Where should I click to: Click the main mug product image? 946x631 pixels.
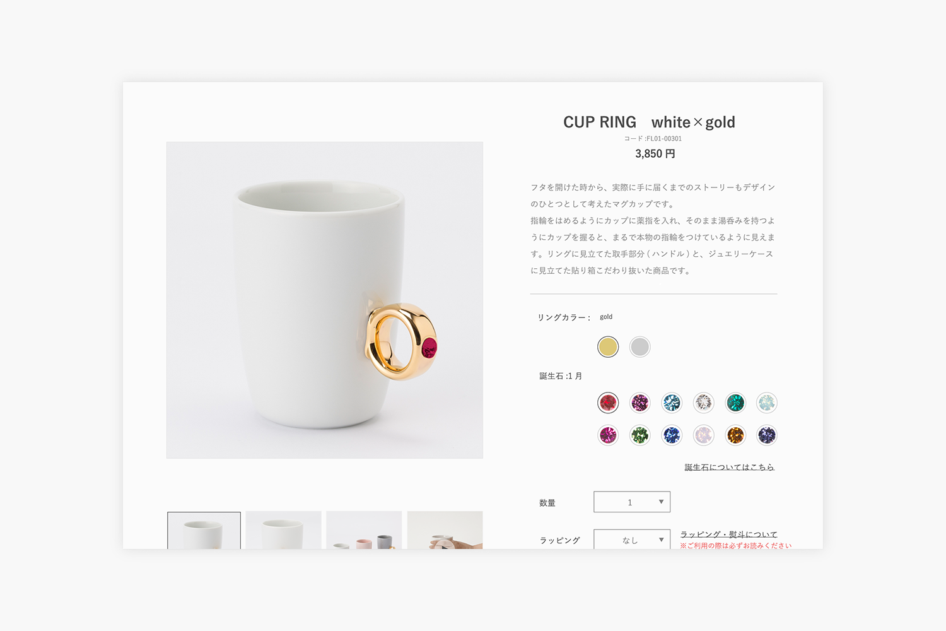[325, 300]
